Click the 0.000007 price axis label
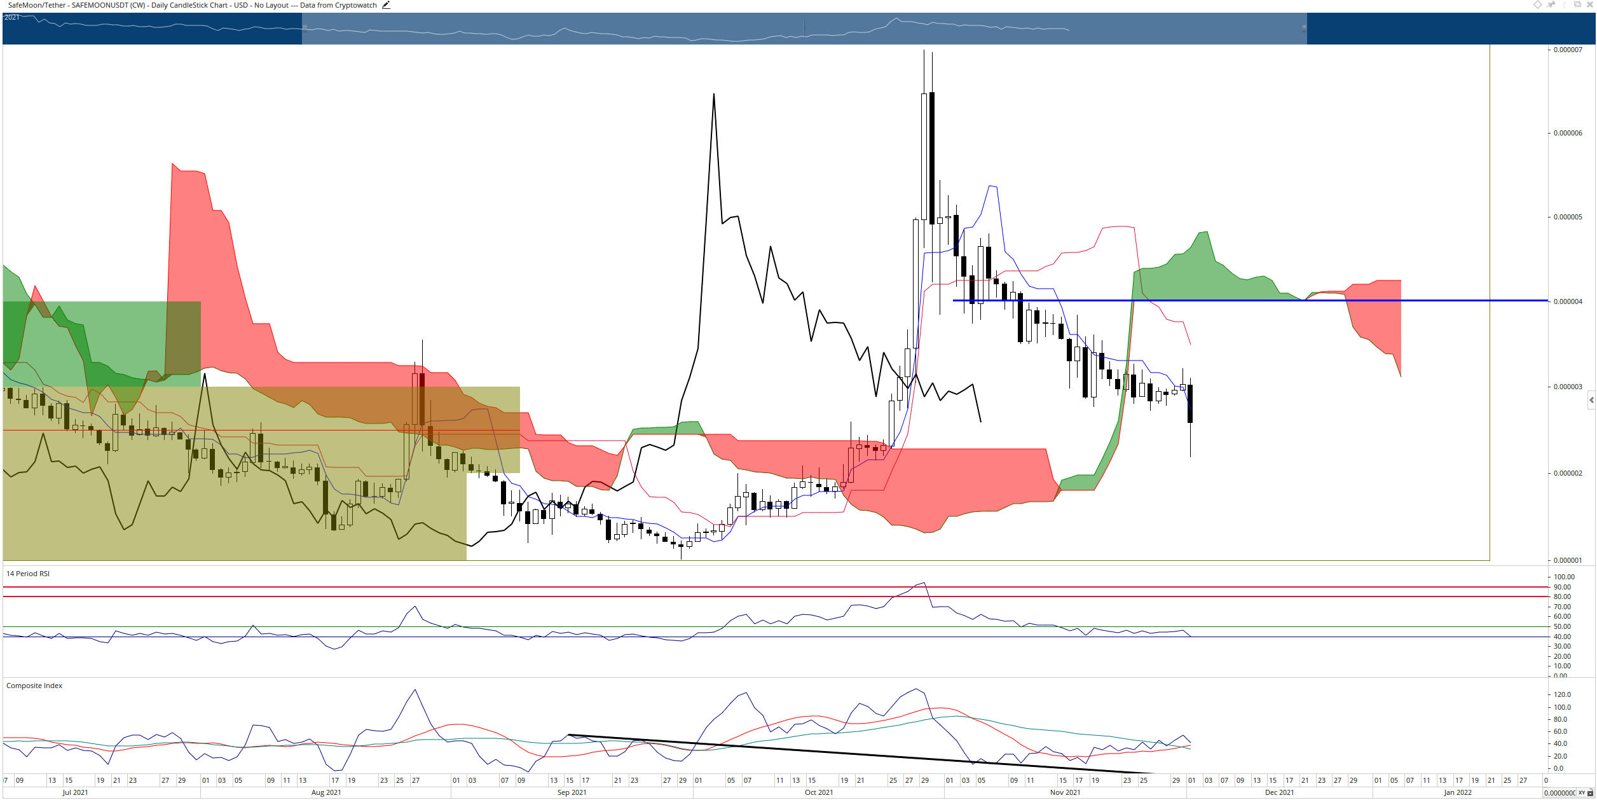Viewport: 1597px width, 800px height. [1568, 50]
